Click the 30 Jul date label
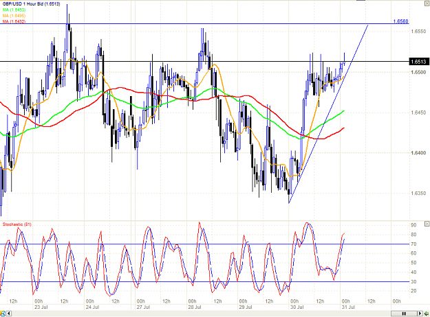Screen dimensions: 430x317 coord(297,307)
